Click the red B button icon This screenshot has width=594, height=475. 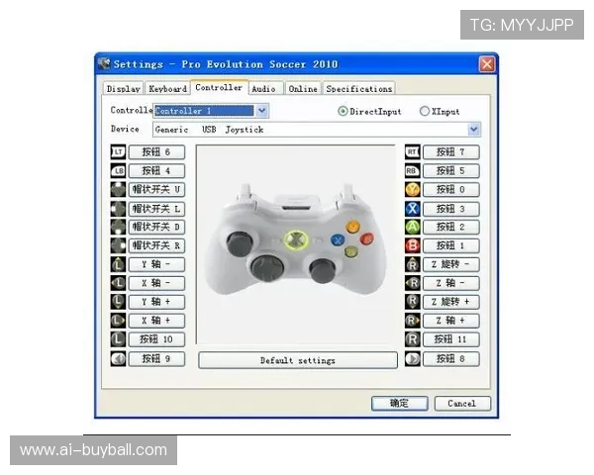click(413, 245)
